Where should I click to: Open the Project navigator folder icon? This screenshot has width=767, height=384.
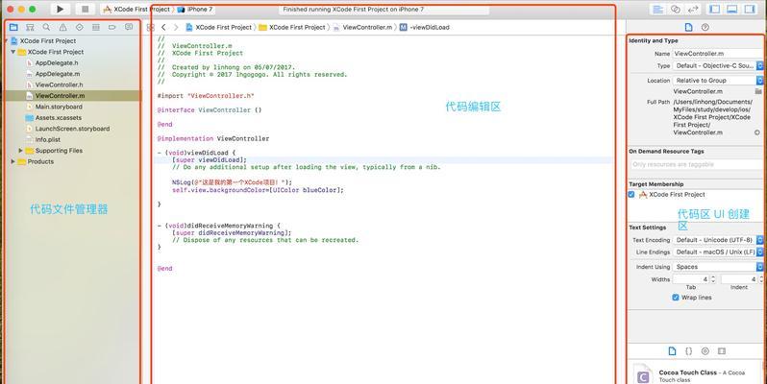pyautogui.click(x=13, y=27)
